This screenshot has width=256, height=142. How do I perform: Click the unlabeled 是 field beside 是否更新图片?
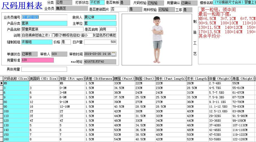tap(135, 9)
